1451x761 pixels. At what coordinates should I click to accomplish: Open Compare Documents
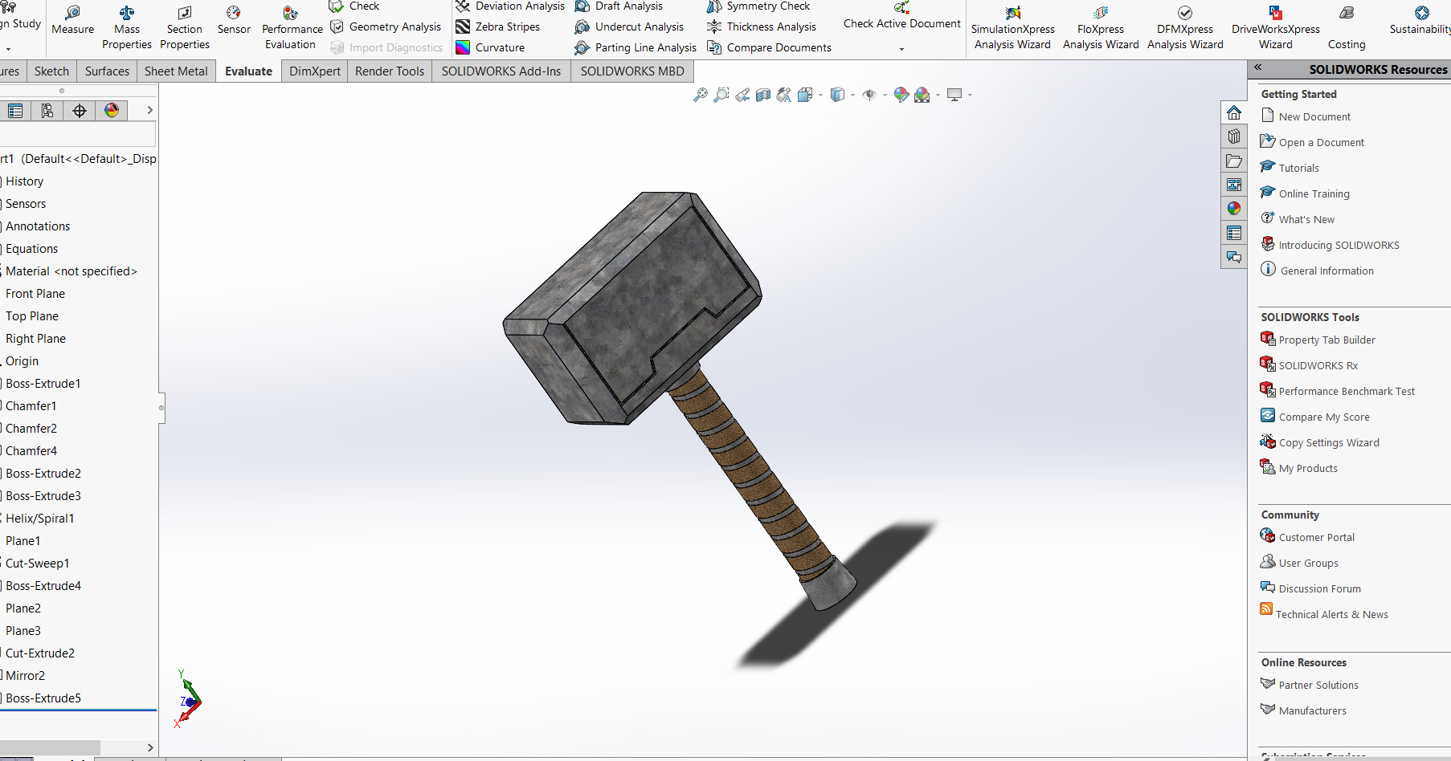(x=769, y=47)
